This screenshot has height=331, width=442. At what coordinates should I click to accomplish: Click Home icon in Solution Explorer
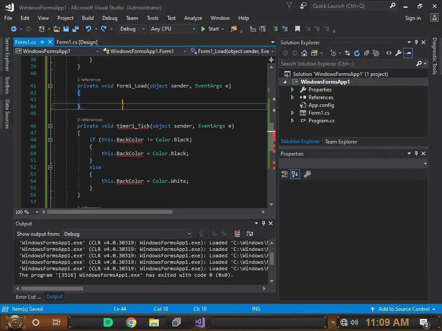[x=304, y=53]
